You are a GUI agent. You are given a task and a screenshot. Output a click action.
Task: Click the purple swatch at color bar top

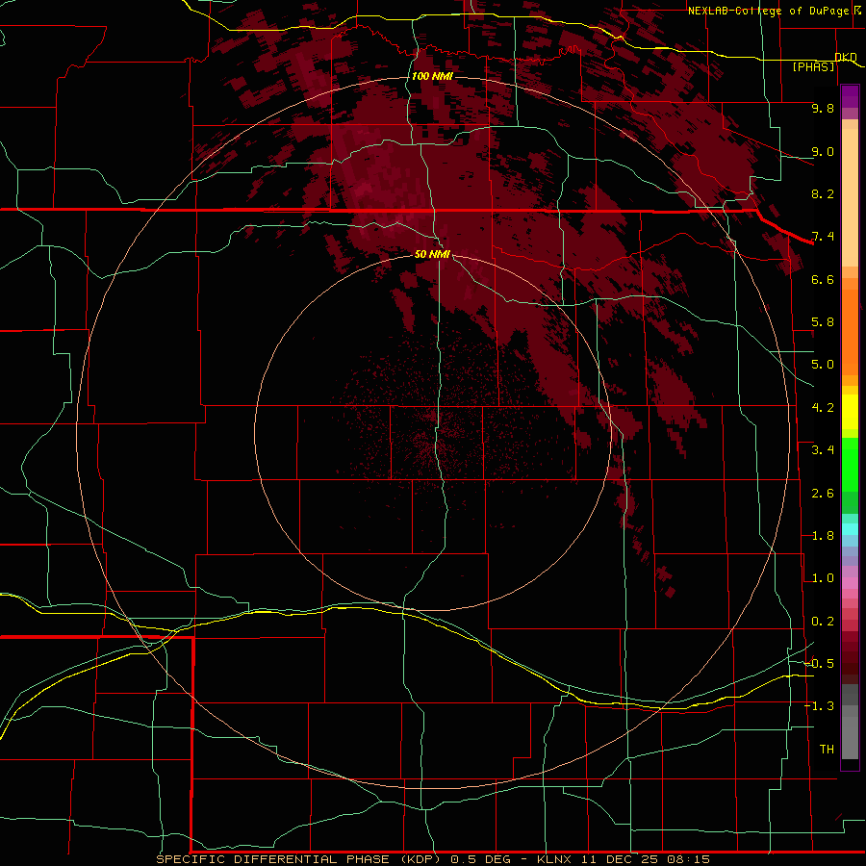click(850, 96)
